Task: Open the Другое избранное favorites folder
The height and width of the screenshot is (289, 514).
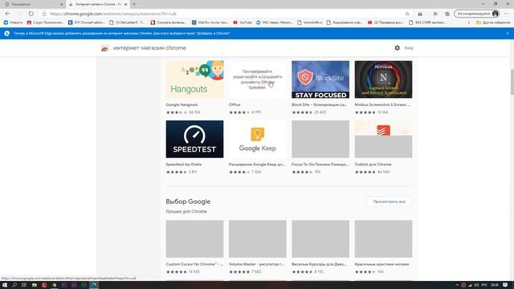Action: (493, 22)
